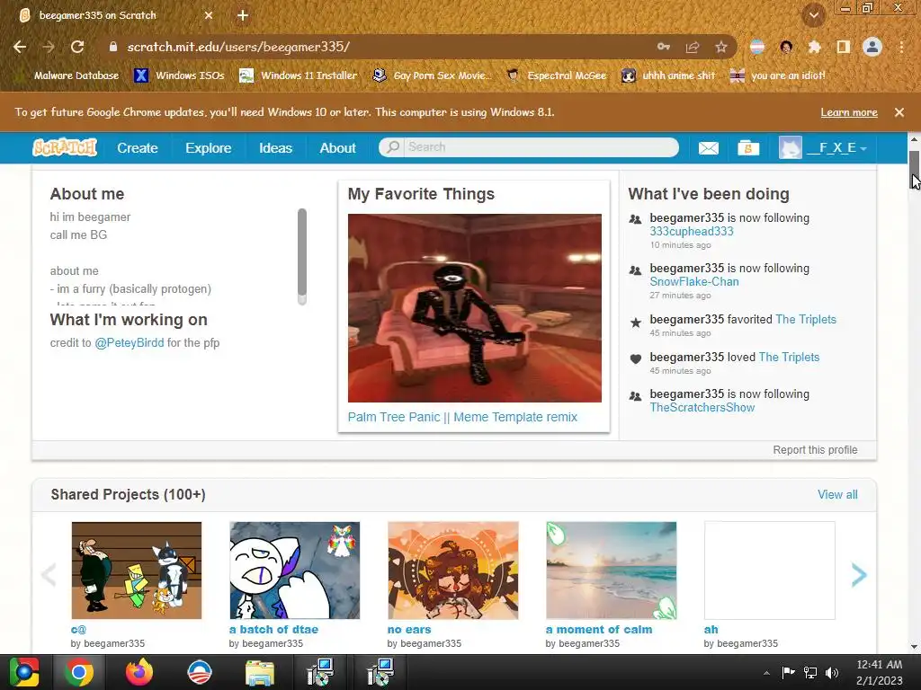The image size is (921, 690).
Task: Open network status tray icon
Action: click(x=810, y=672)
